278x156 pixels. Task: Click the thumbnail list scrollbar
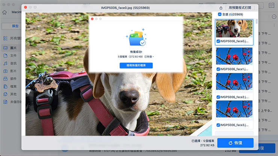tap(257, 21)
